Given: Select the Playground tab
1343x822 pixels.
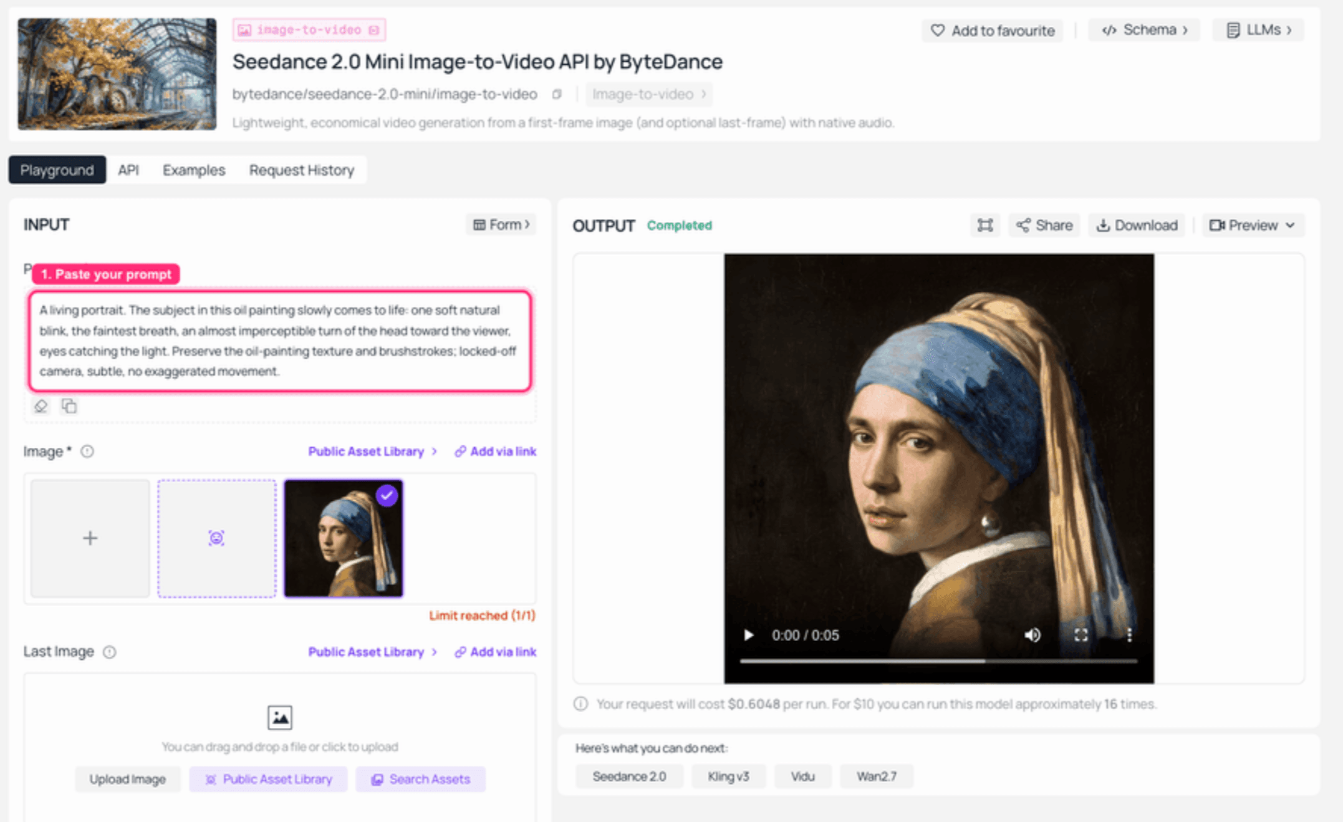Looking at the screenshot, I should (57, 170).
